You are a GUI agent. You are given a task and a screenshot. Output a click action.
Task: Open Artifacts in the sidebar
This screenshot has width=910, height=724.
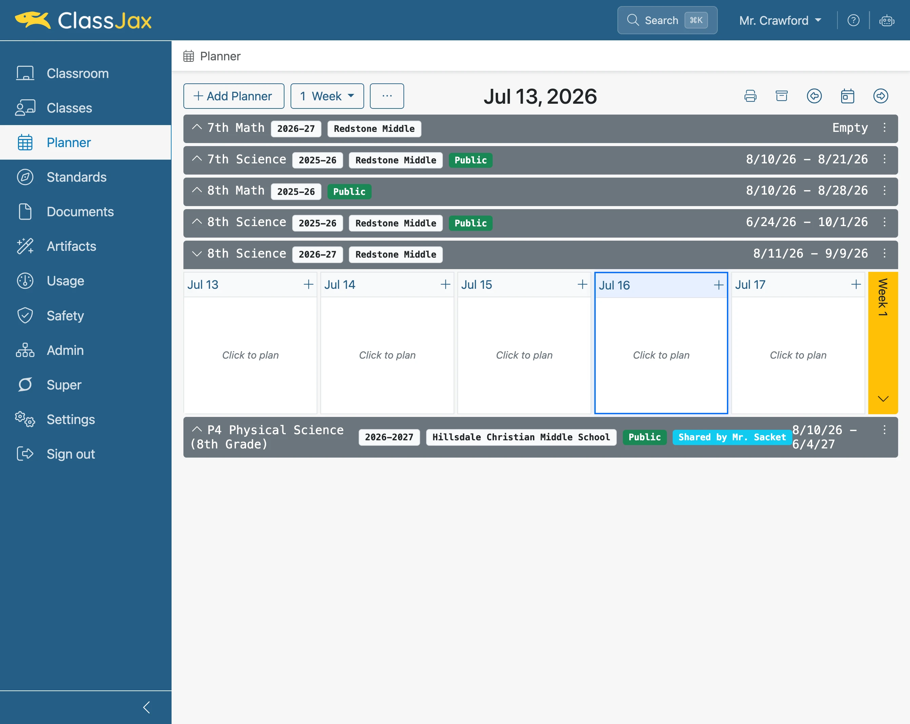pos(86,246)
